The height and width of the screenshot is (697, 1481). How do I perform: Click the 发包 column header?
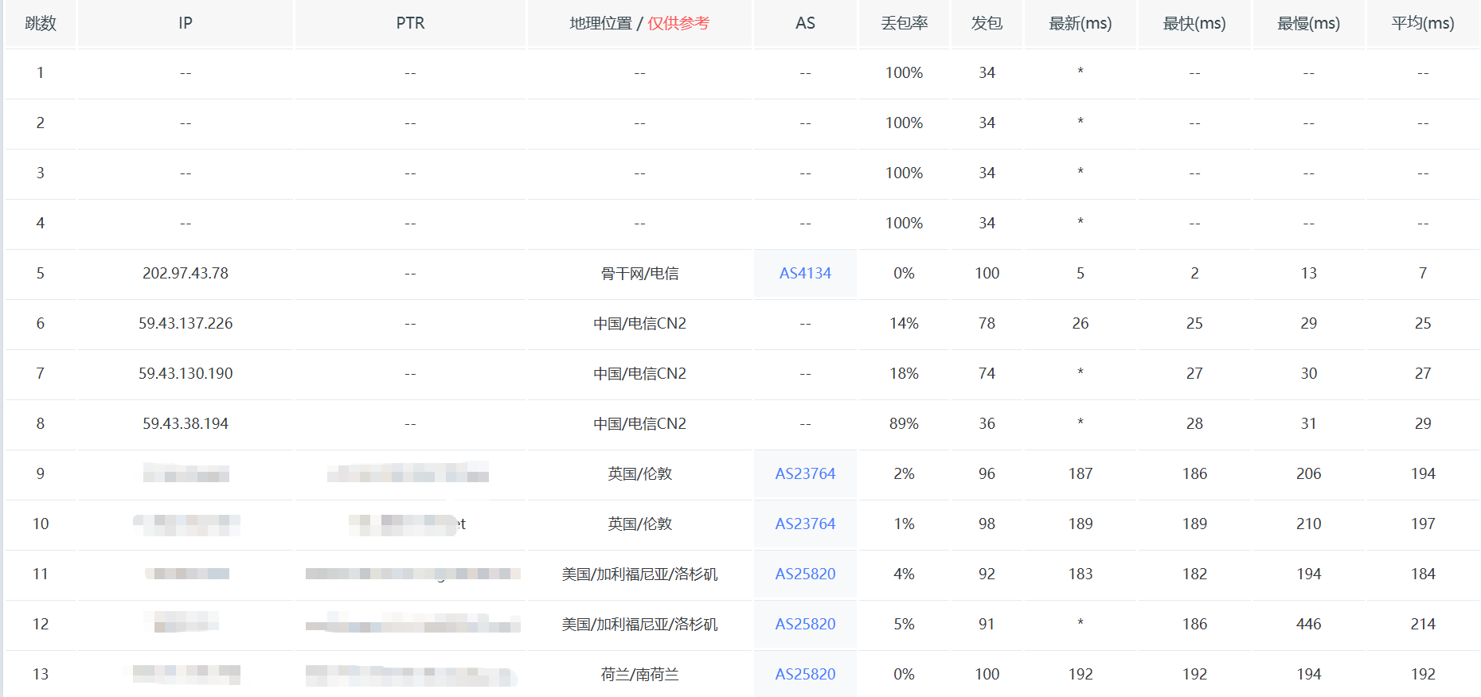pos(987,23)
